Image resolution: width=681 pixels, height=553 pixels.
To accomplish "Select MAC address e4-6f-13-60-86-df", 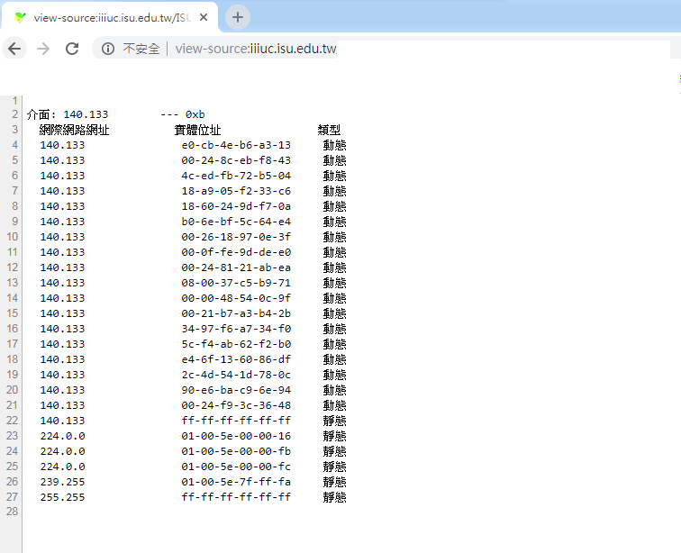I will point(236,359).
